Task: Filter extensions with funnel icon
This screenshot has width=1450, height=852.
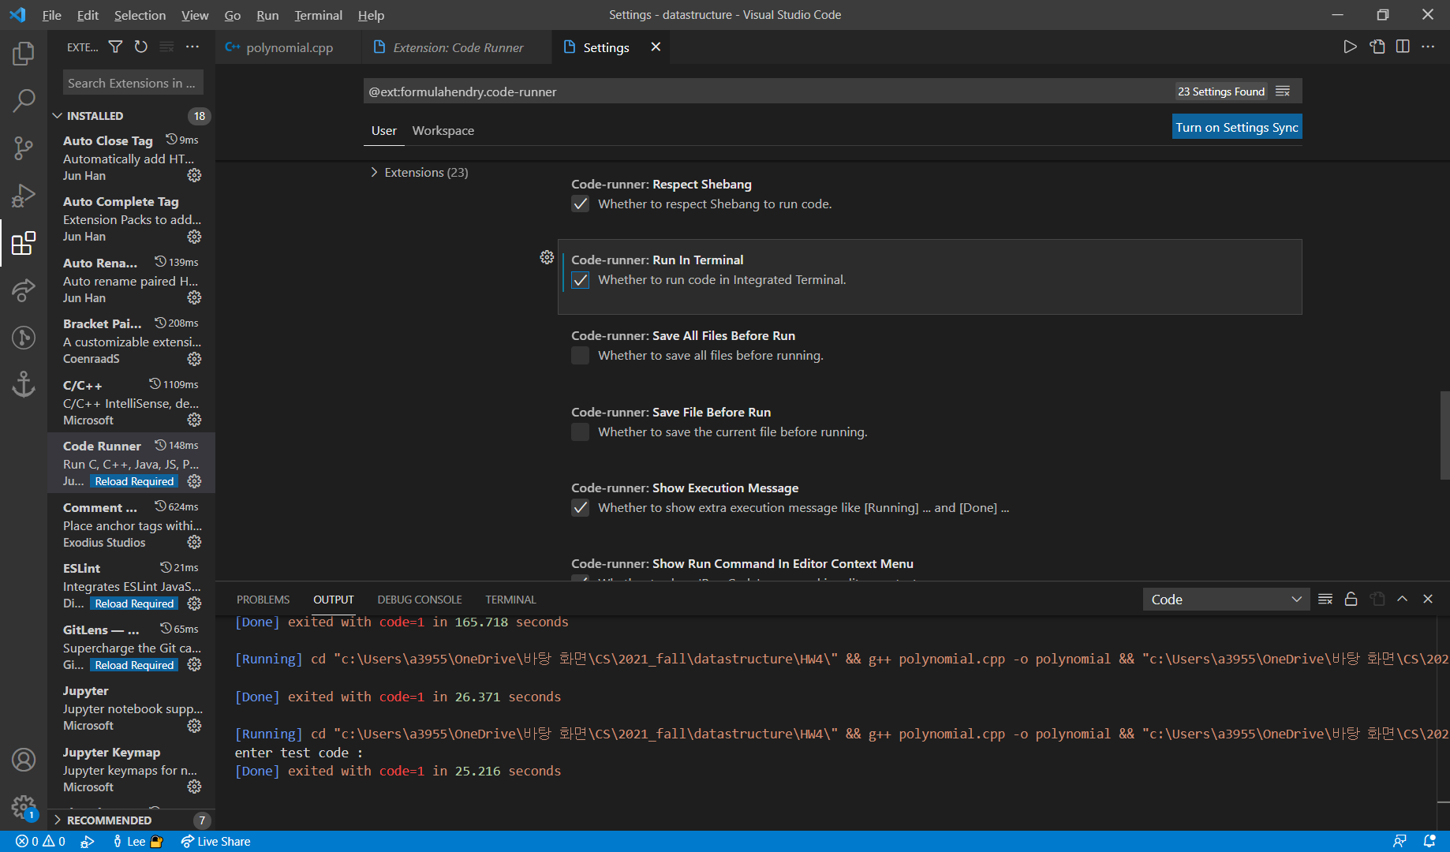Action: point(115,47)
